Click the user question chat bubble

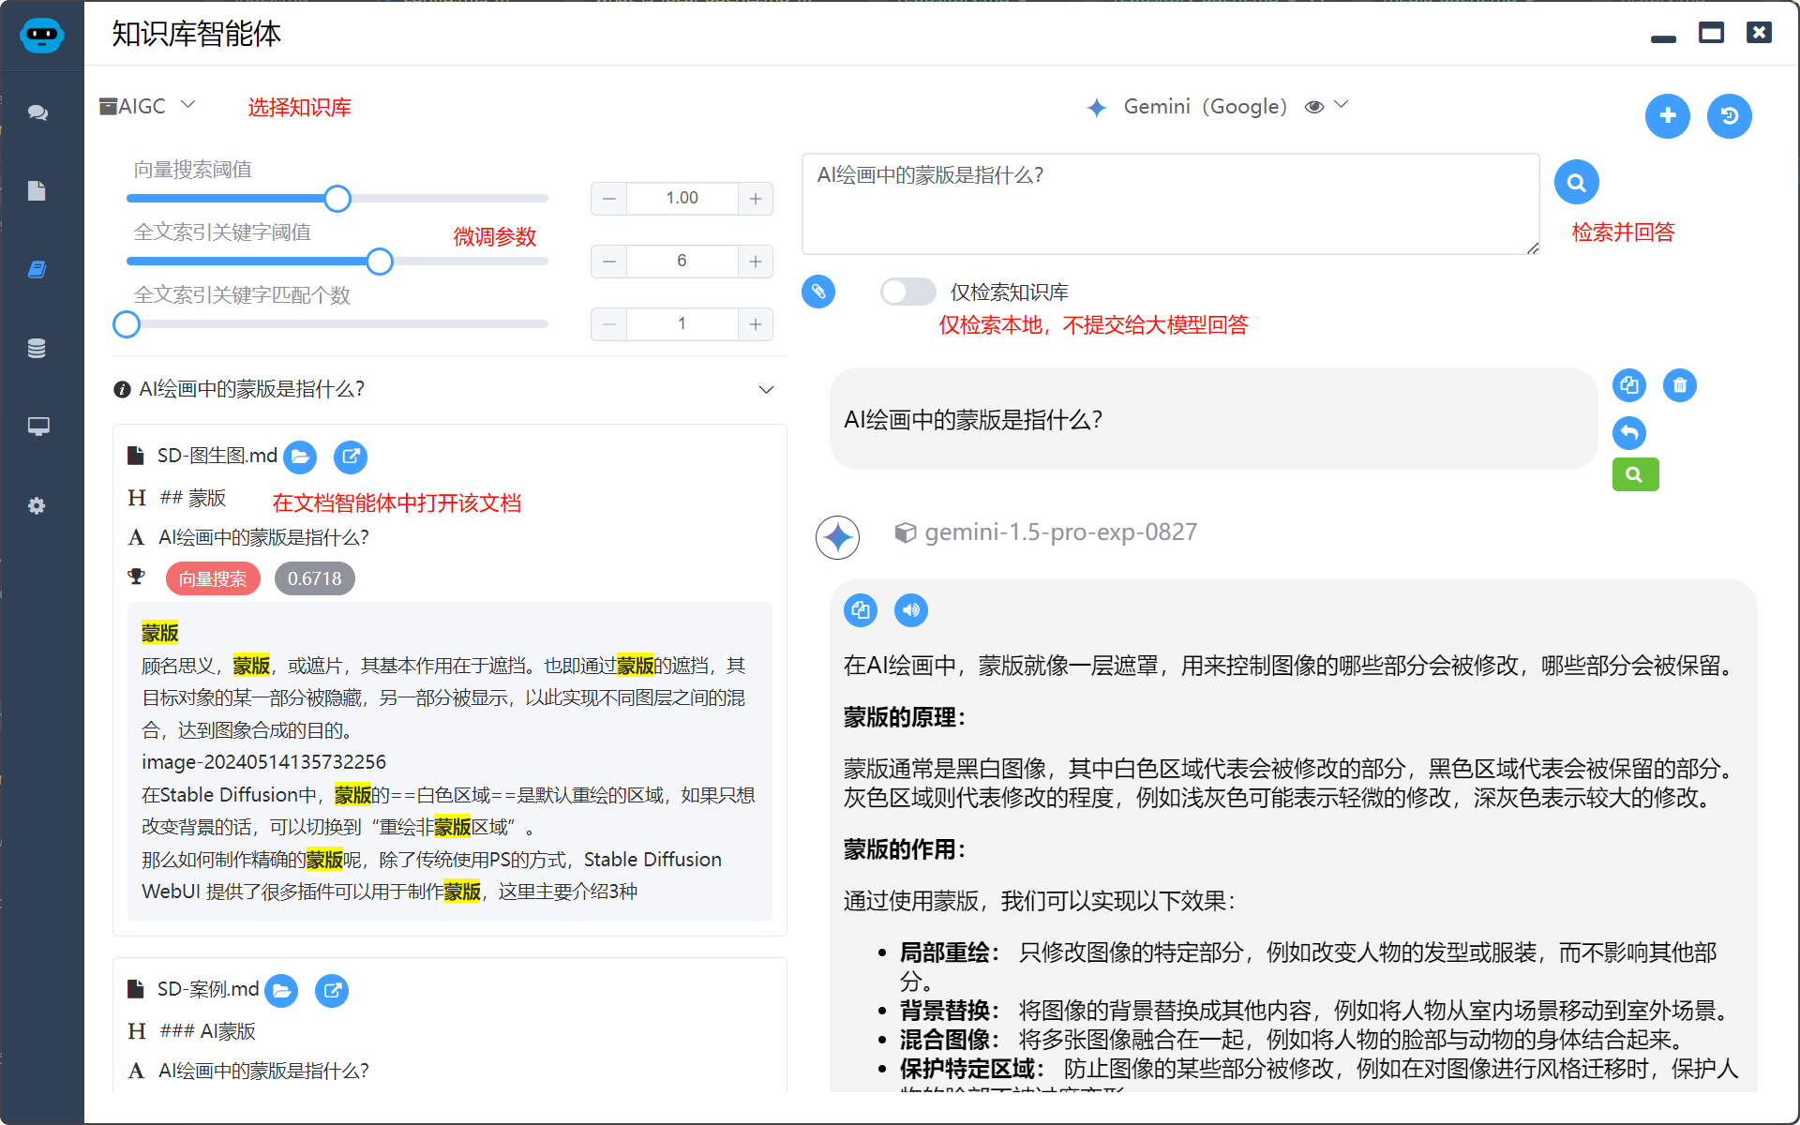click(x=1213, y=419)
